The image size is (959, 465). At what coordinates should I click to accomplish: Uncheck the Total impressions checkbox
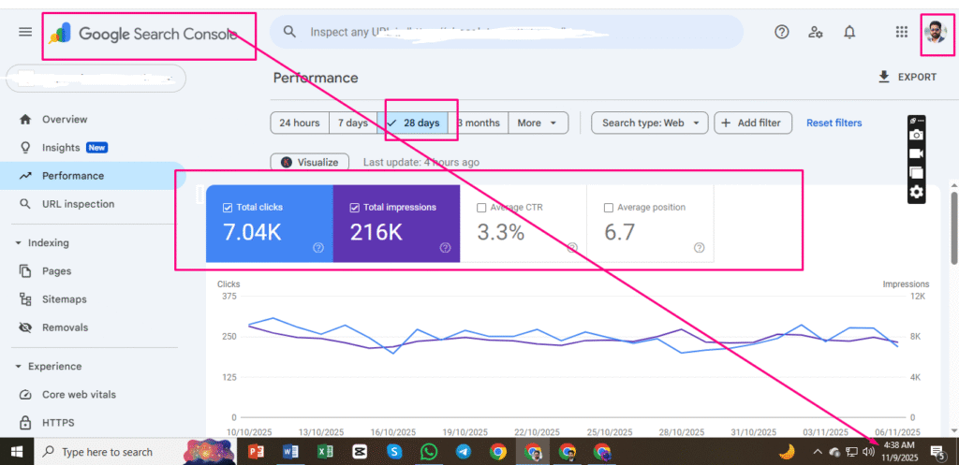click(354, 208)
